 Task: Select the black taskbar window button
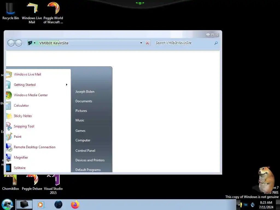coord(24,205)
